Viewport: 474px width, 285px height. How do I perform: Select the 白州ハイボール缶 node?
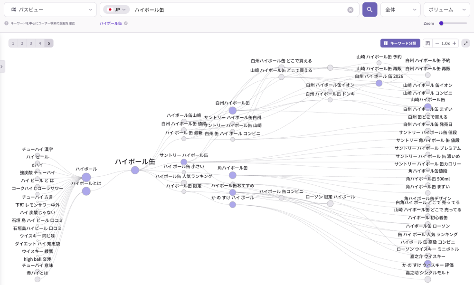(232, 110)
